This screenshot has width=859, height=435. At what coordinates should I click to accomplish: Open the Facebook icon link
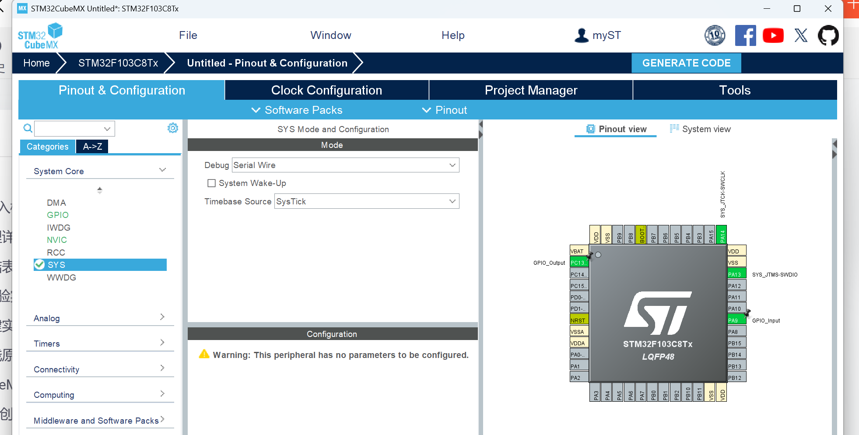[745, 35]
